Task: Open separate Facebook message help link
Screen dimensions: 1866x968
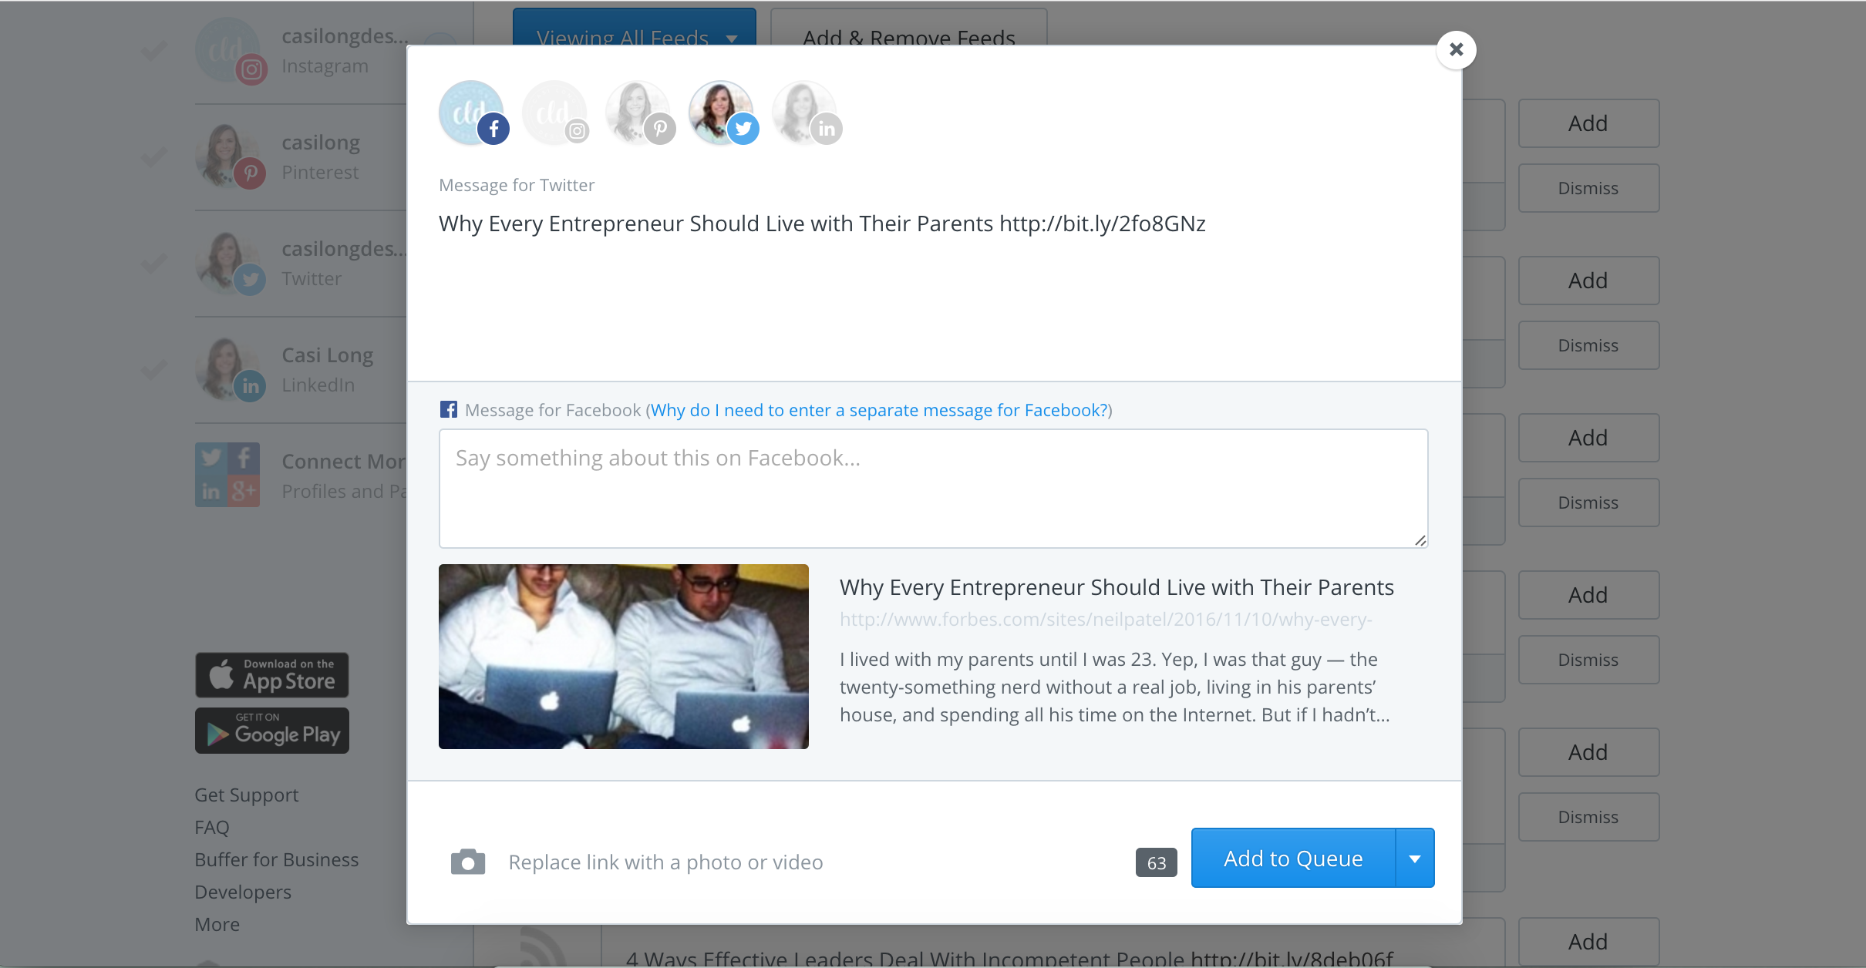Action: (879, 410)
